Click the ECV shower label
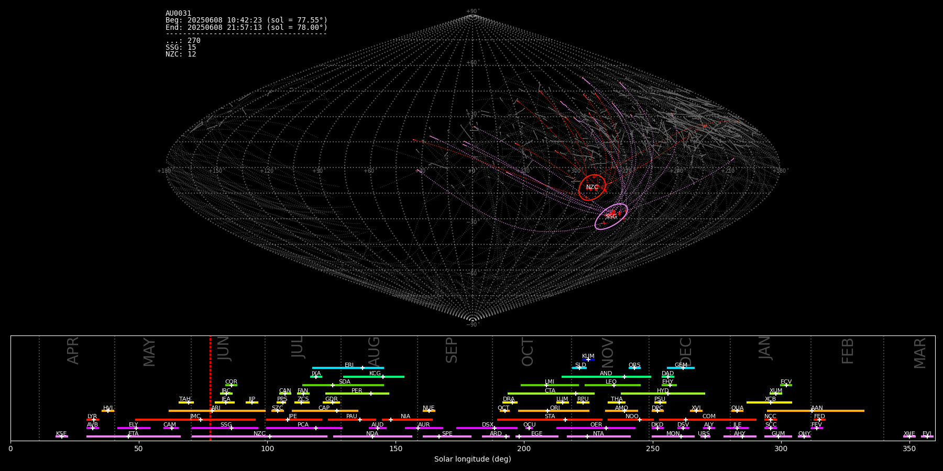 click(786, 382)
